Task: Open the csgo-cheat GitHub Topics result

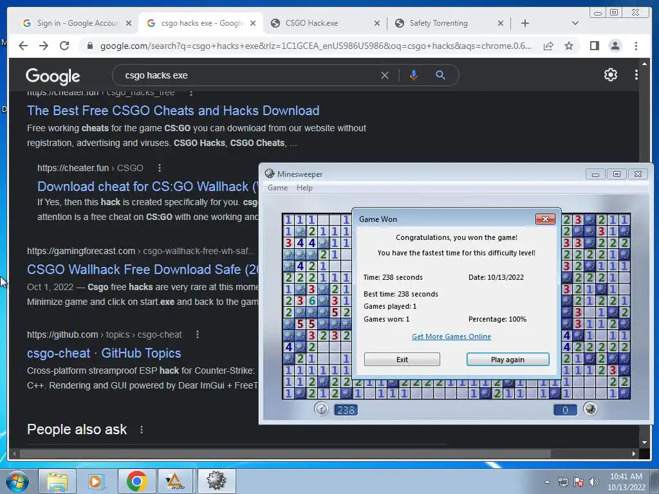Action: point(104,353)
